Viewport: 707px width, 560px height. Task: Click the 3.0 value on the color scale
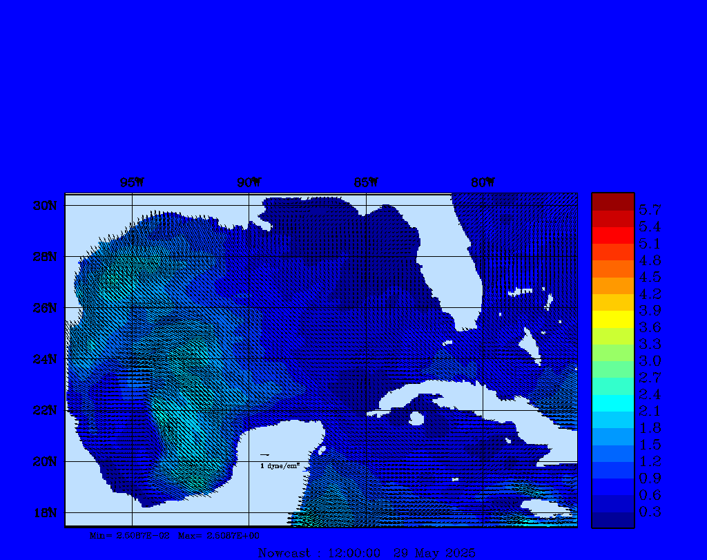[x=650, y=360]
